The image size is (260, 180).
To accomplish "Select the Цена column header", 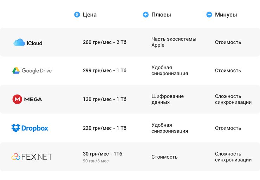I will [90, 15].
